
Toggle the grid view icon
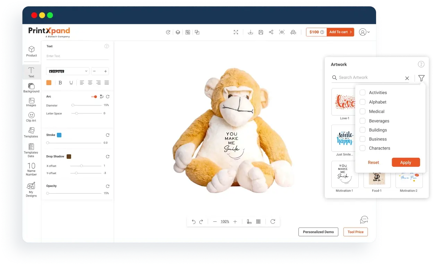tap(258, 222)
